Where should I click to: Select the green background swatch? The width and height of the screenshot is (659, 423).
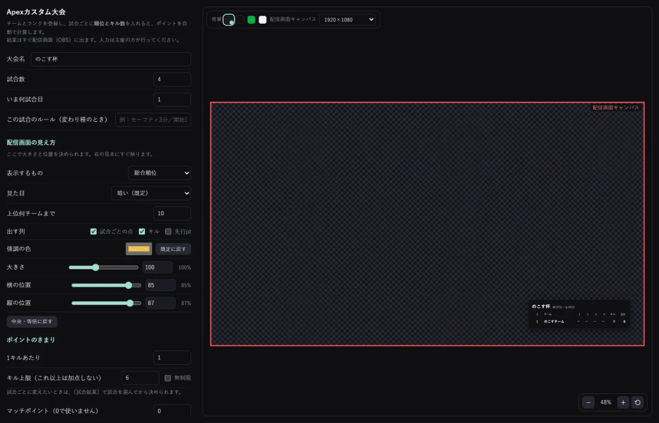point(252,20)
